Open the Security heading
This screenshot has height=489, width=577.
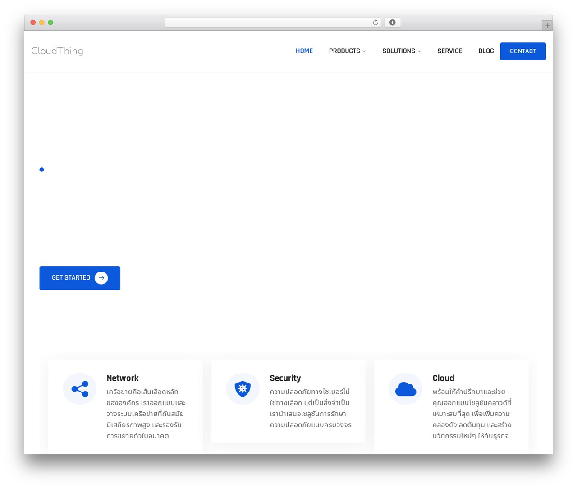(x=285, y=378)
